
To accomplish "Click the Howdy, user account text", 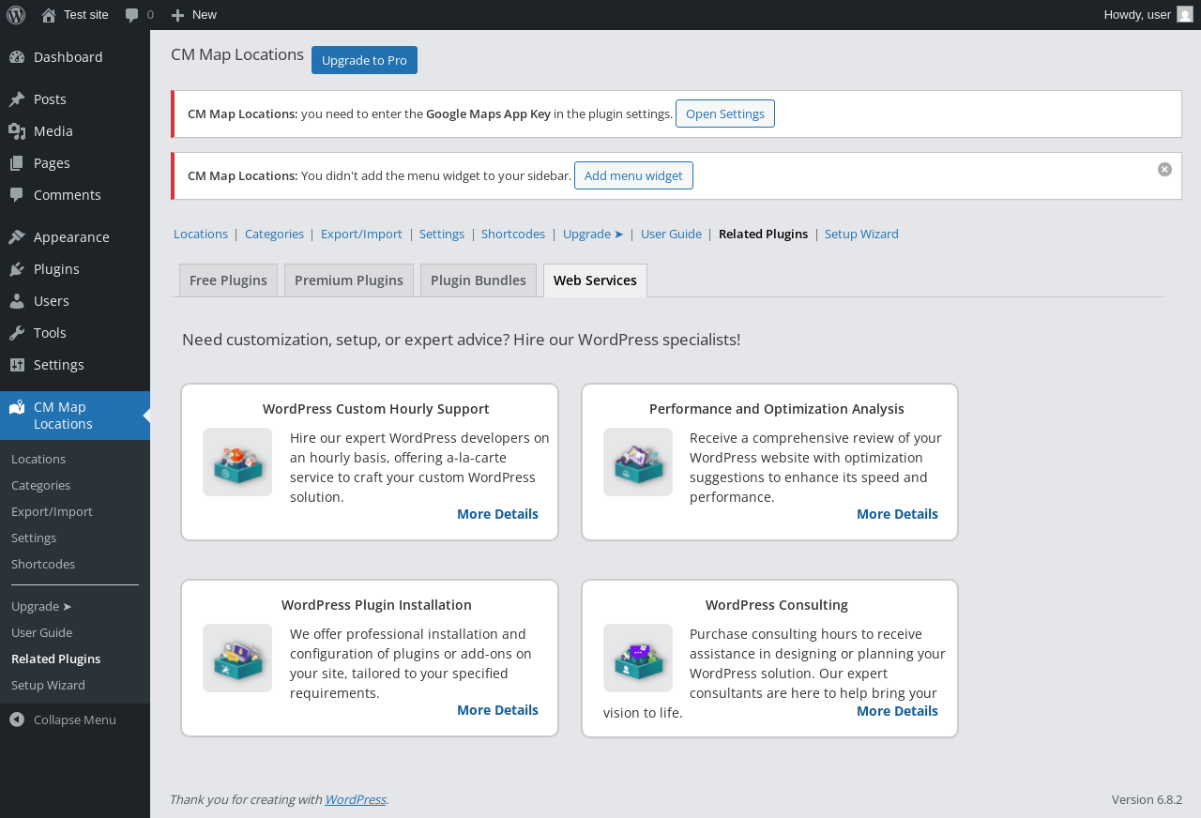I will pos(1137,14).
